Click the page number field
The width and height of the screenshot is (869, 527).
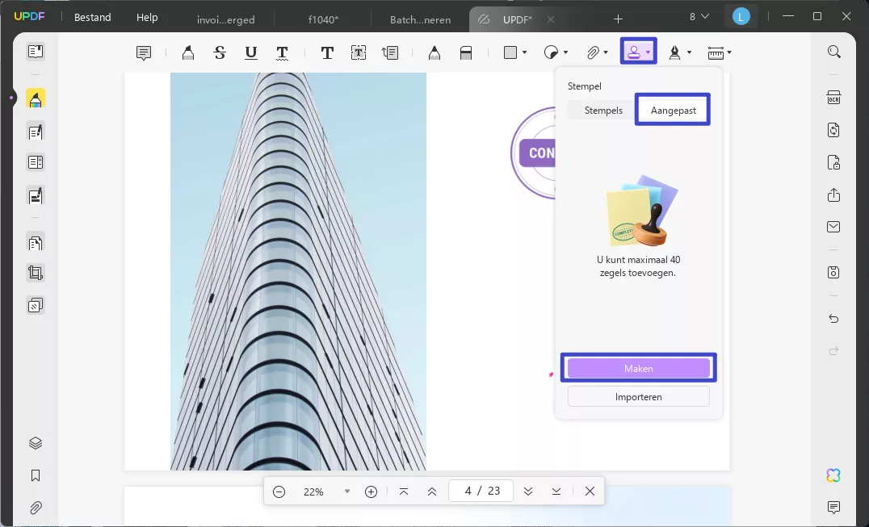coord(481,491)
